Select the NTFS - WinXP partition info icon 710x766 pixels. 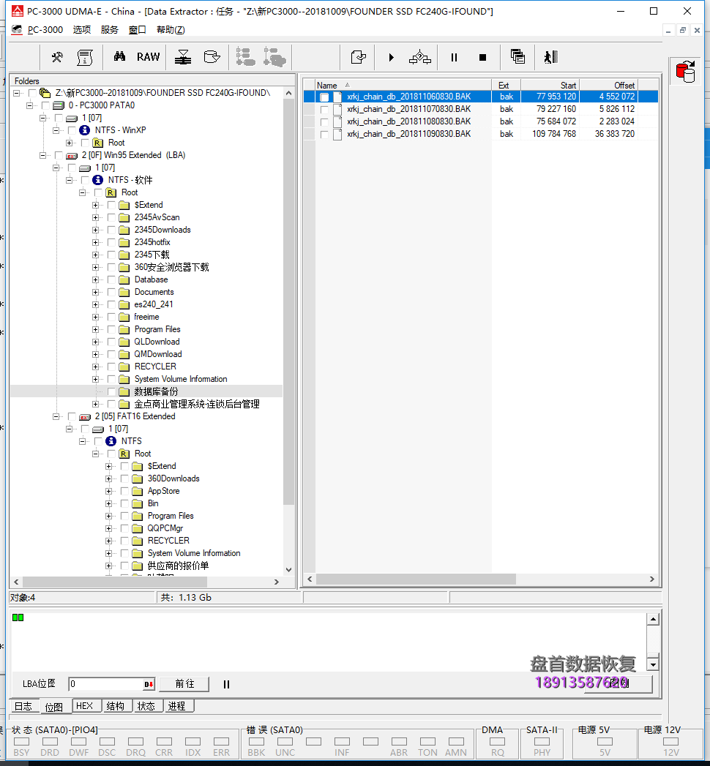pos(84,130)
